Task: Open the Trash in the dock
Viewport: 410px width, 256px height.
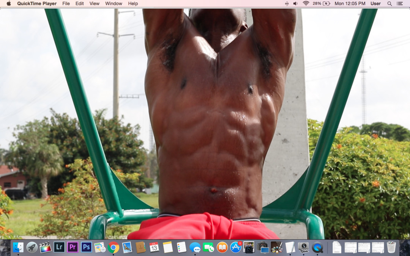Action: click(391, 247)
